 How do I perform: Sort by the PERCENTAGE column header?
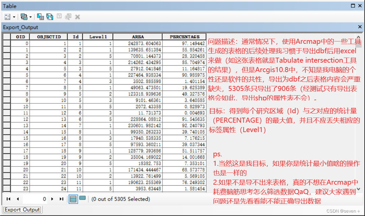pos(184,36)
